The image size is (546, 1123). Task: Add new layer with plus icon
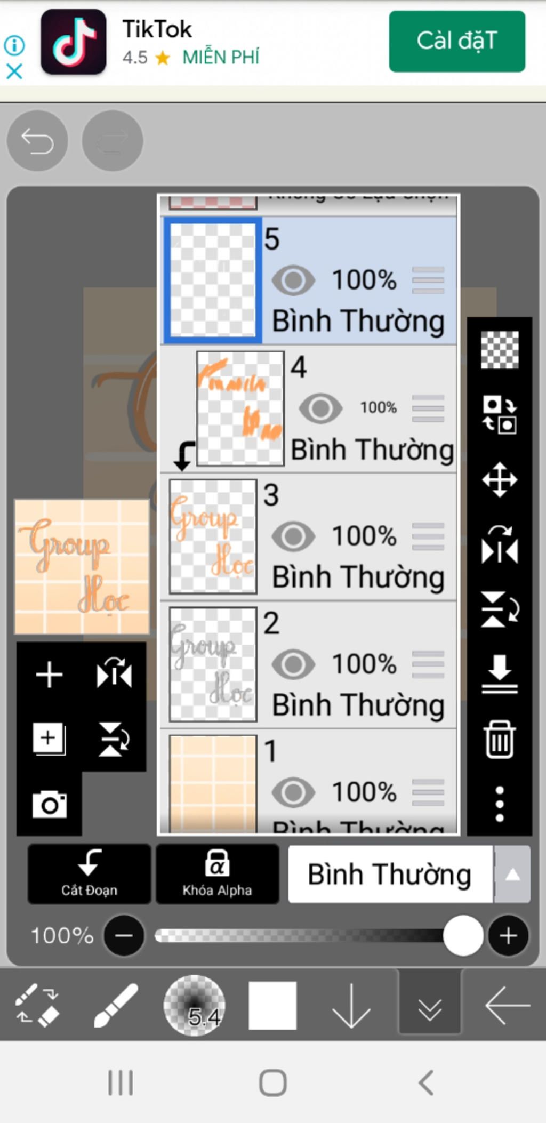[49, 675]
